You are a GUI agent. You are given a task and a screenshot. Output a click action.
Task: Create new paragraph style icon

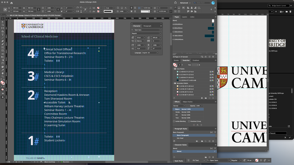209,141
